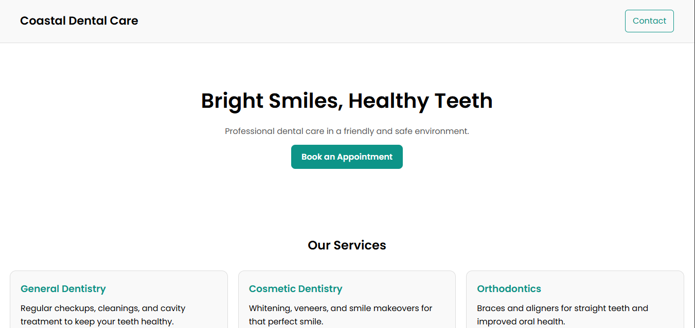695x328 pixels.
Task: Click the professional dental care tagline
Action: point(347,131)
